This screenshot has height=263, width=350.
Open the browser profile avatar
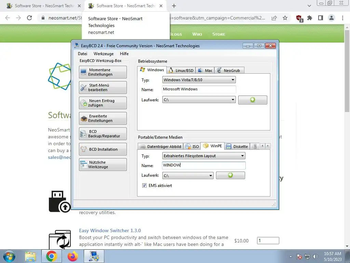[x=332, y=18]
